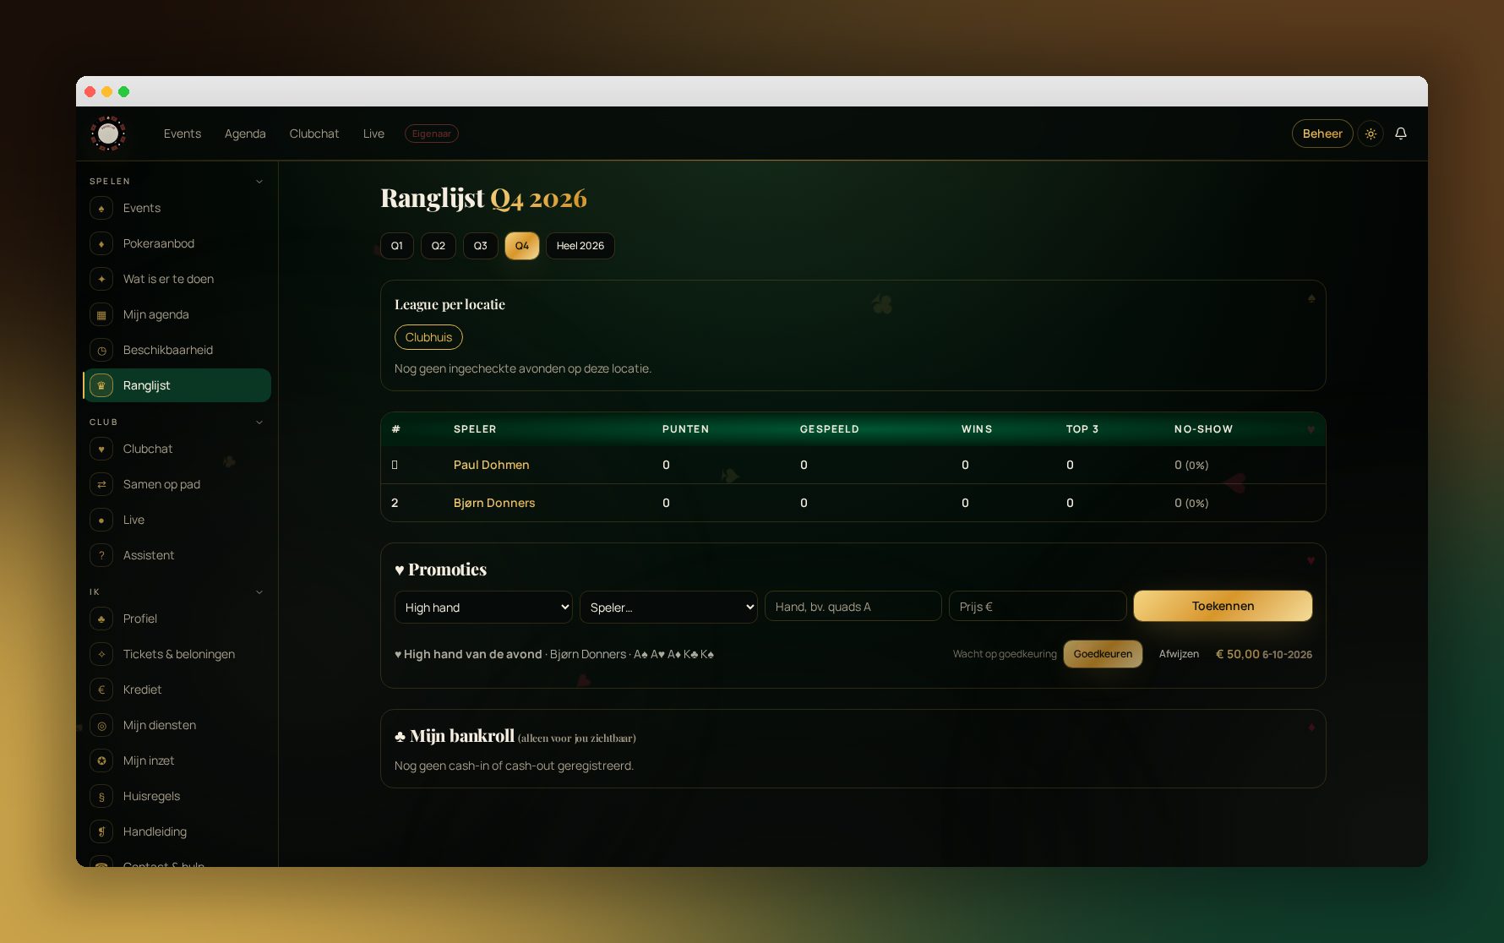The height and width of the screenshot is (943, 1504).
Task: Focus the Hand, bv. quads A field
Action: coord(853,606)
